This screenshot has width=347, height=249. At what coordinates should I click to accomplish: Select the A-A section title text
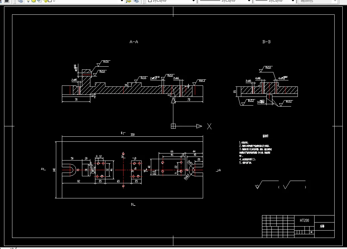134,42
